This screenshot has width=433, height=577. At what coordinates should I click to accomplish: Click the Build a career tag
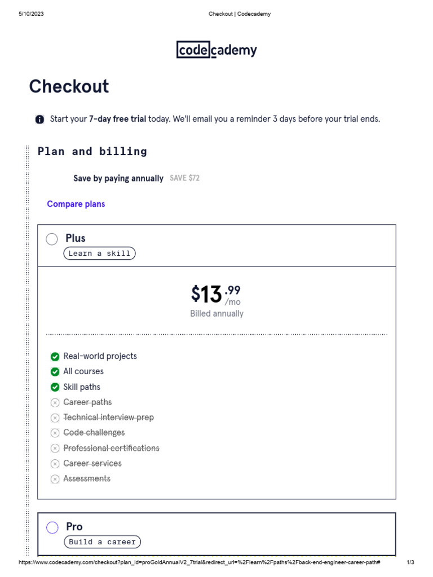coord(102,542)
